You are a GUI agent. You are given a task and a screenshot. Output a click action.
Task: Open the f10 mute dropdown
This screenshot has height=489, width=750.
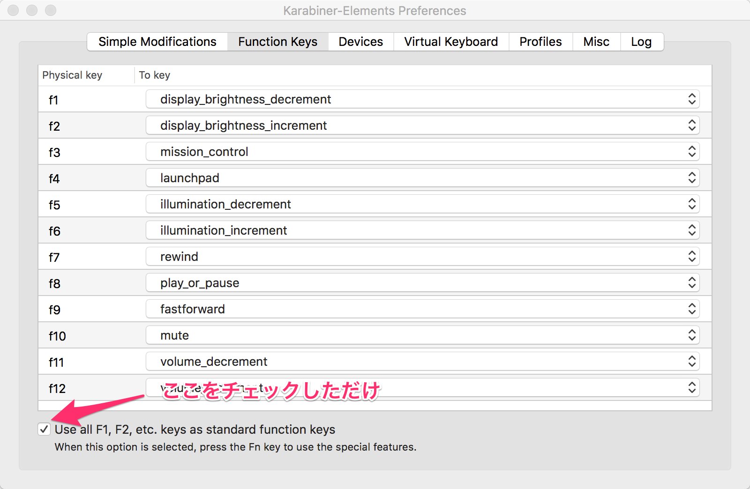[x=423, y=335]
